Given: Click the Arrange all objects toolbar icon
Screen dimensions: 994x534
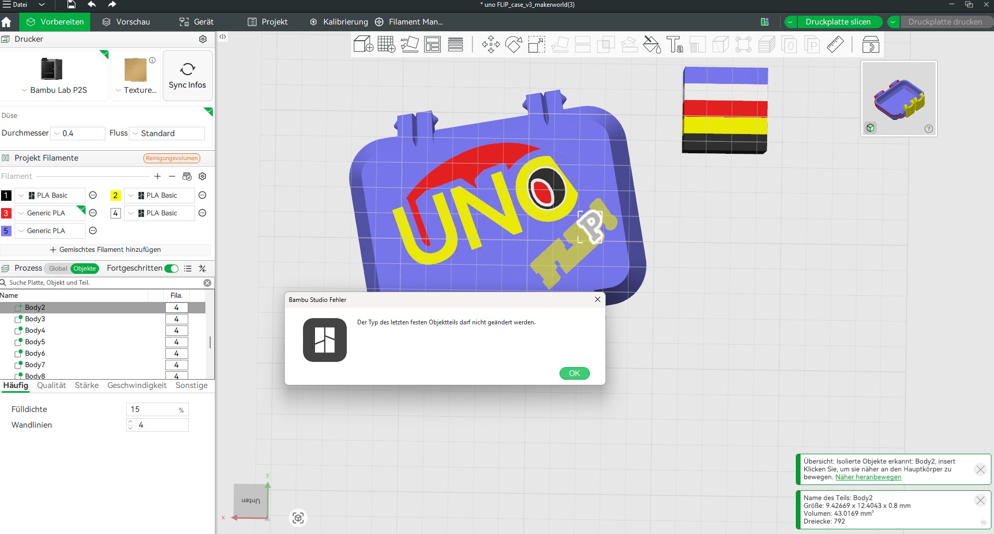Looking at the screenshot, I should 432,44.
